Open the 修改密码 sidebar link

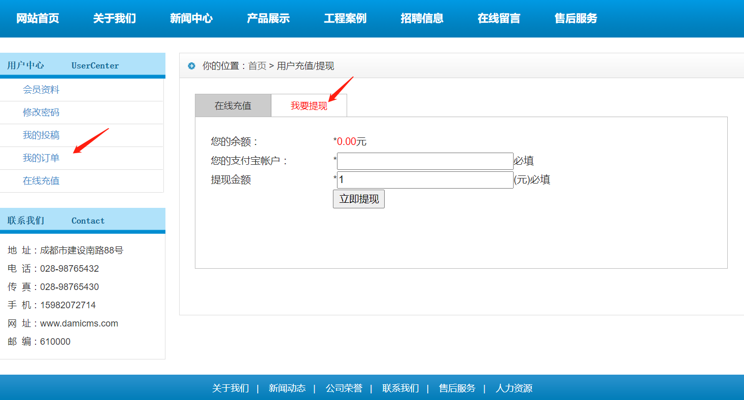click(x=41, y=112)
